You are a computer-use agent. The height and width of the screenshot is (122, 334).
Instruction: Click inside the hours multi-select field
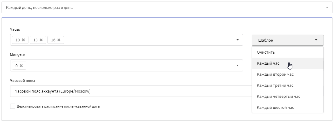pyautogui.click(x=149, y=40)
